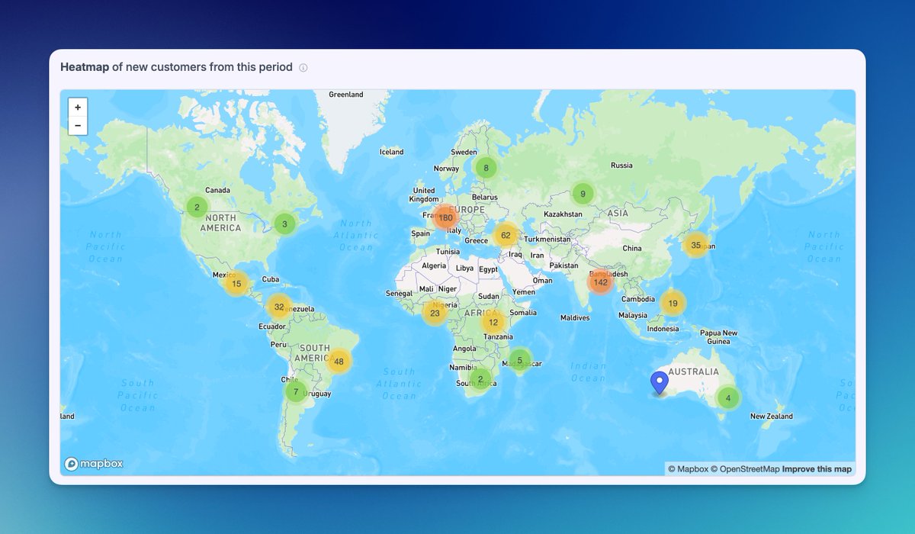Select the 142 cluster near Bangladesh
The image size is (915, 534).
pos(599,281)
